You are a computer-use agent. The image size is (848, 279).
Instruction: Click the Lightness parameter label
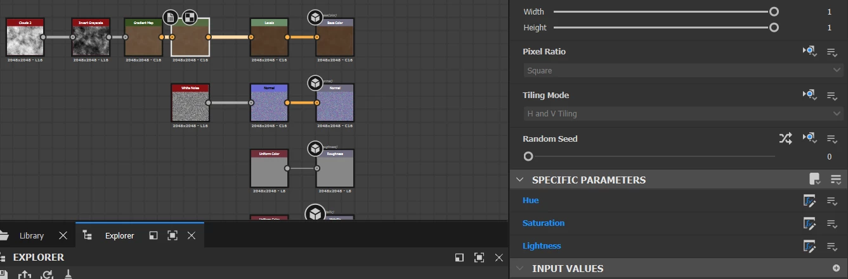pos(542,246)
